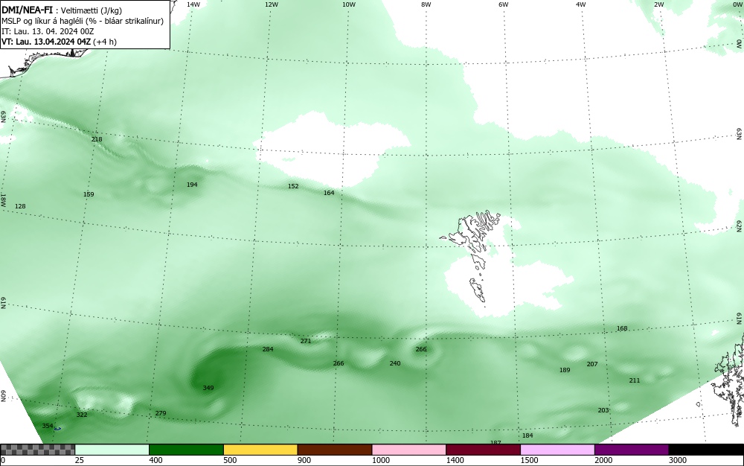The image size is (744, 466).
Task: Click the 18W label on left edge
Action: point(3,200)
